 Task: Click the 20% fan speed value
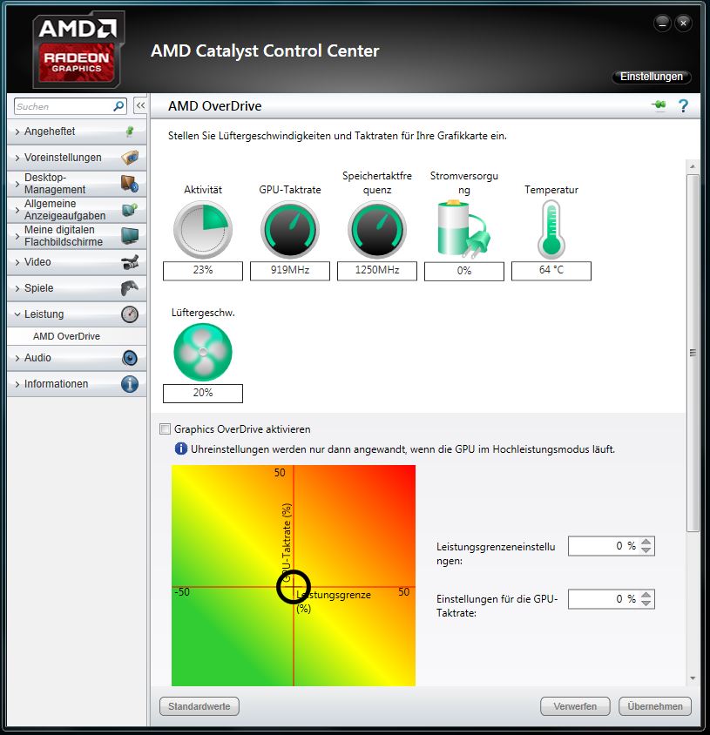203,394
